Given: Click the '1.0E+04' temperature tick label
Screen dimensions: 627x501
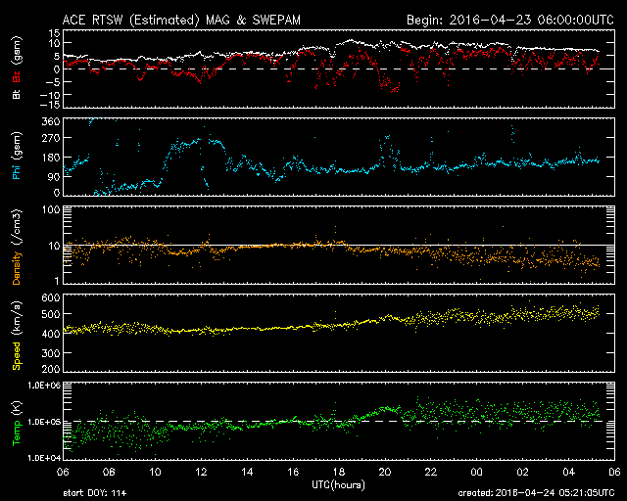Looking at the screenshot, I should 44,458.
